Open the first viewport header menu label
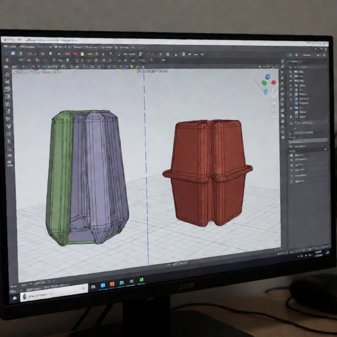 coord(20,72)
